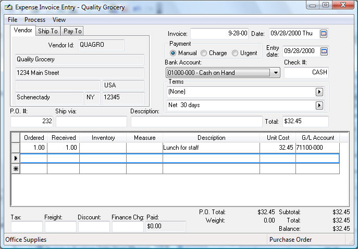Switch to the Vendor tab
Image resolution: width=358 pixels, height=249 pixels.
(23, 30)
